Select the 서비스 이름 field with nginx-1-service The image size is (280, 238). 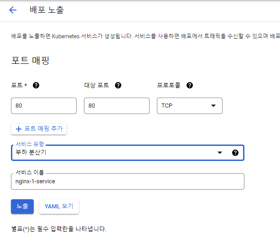tap(128, 181)
